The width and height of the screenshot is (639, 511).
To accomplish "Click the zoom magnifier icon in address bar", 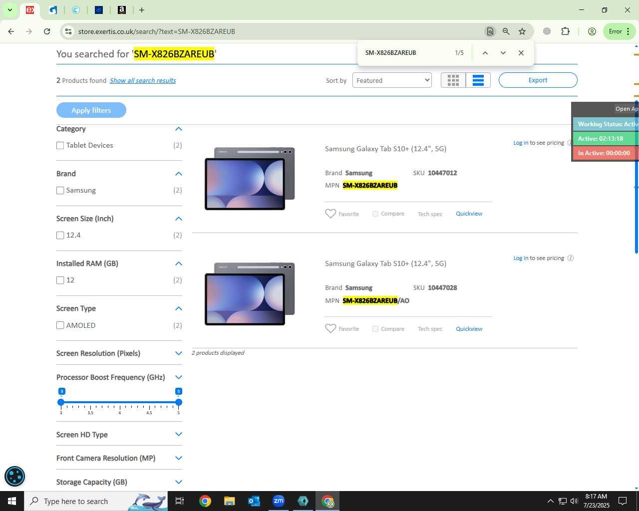I will pos(506,31).
